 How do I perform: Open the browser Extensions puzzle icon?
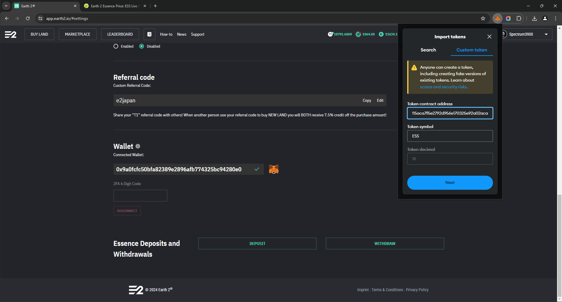coord(519,18)
